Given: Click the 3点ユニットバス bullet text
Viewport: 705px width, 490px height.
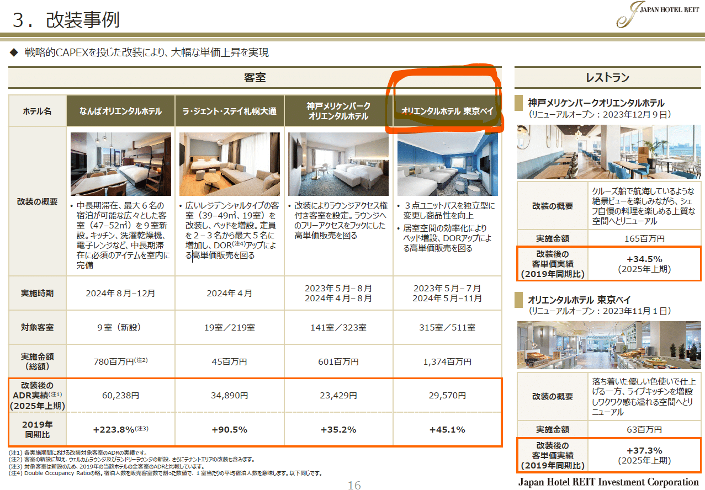Looking at the screenshot, I should (448, 211).
